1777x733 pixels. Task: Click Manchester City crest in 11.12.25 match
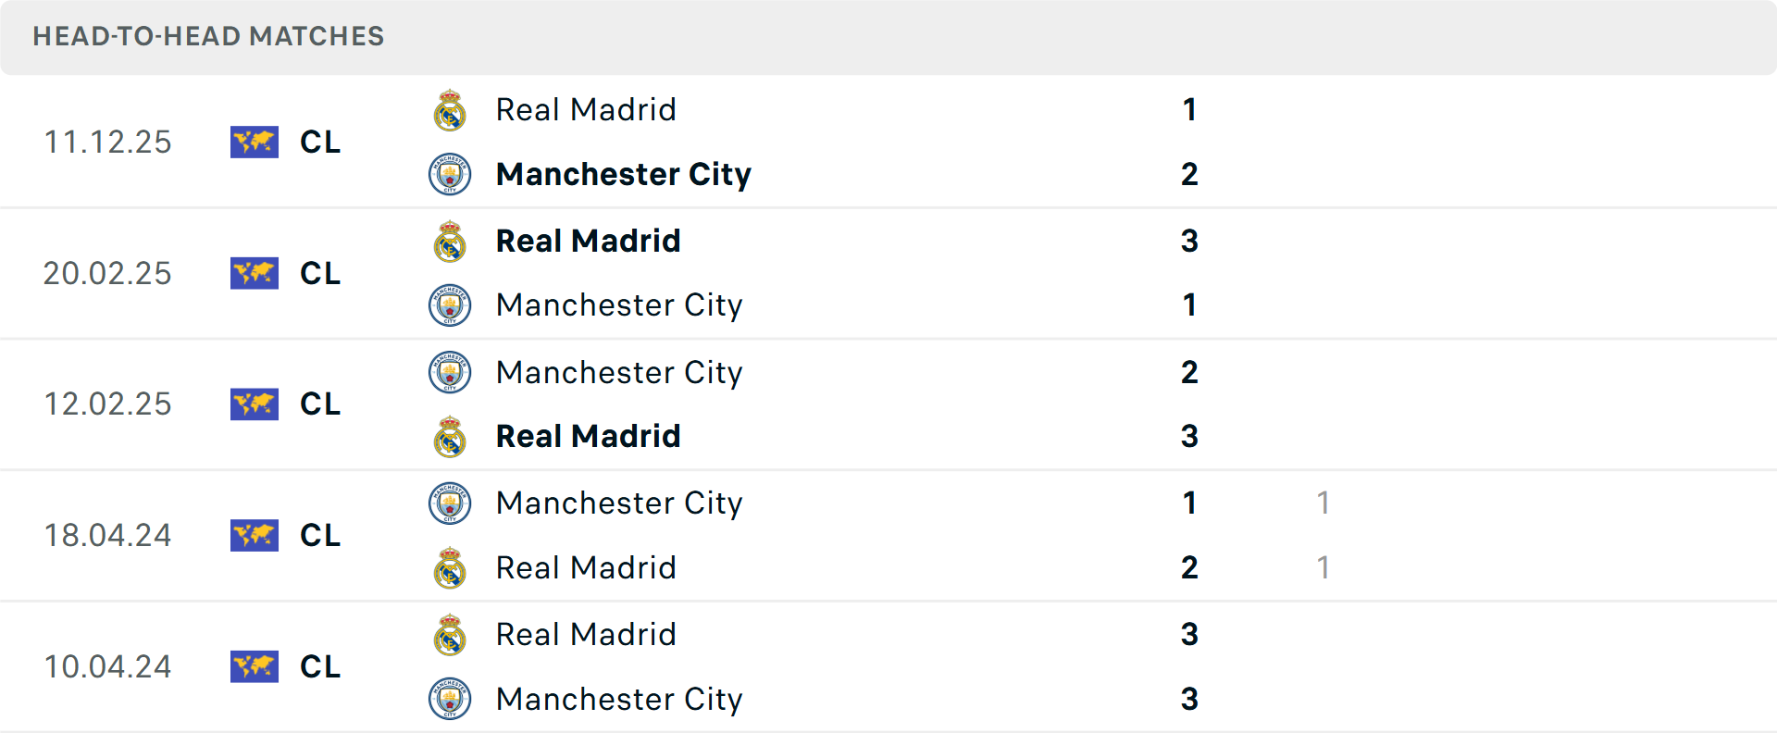(x=450, y=174)
